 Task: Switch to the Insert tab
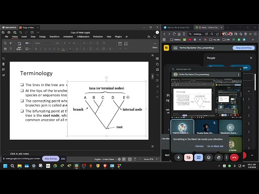[x=24, y=37]
